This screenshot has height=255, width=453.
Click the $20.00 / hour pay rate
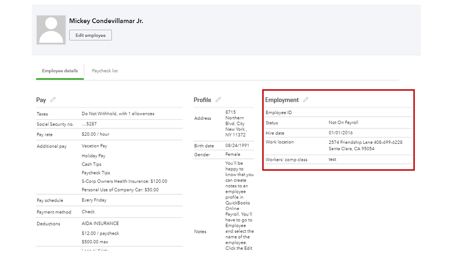point(96,134)
